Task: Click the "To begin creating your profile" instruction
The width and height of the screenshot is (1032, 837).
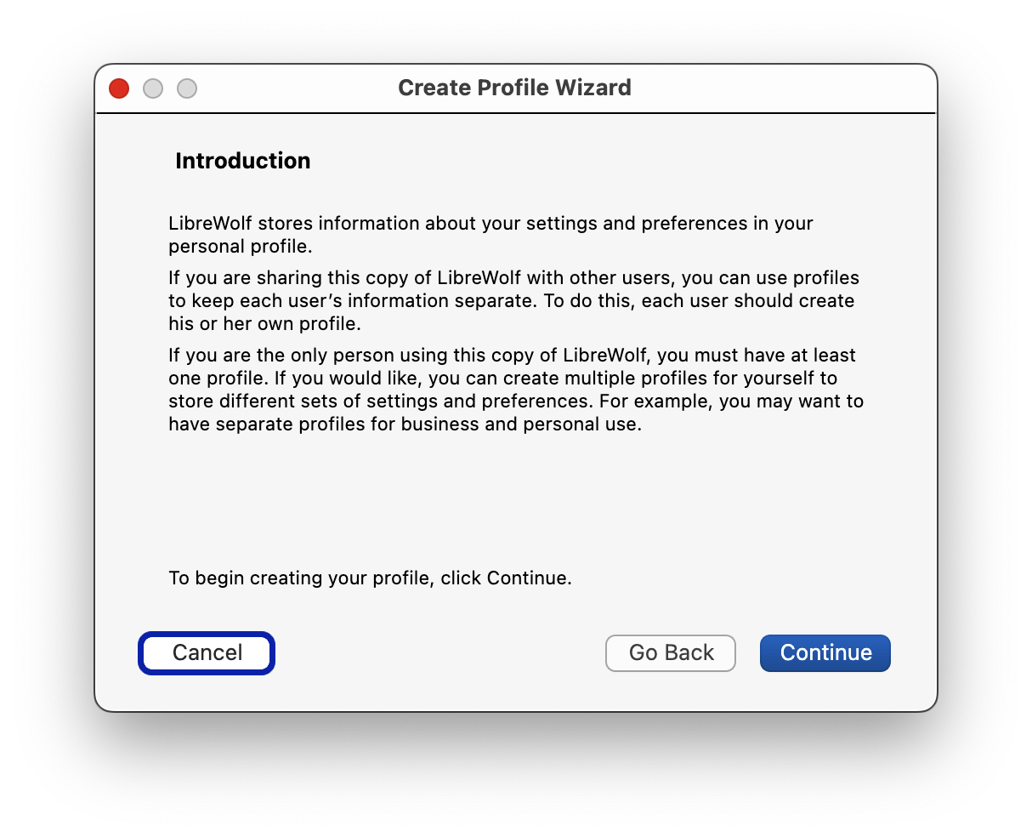Action: [x=370, y=578]
